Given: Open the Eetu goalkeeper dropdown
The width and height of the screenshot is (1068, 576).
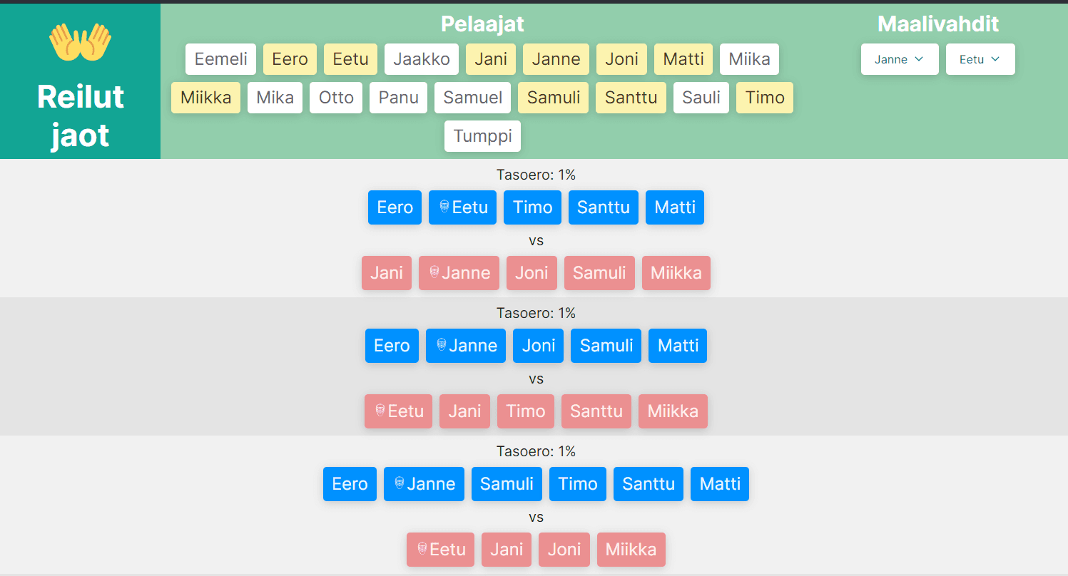Looking at the screenshot, I should click(x=980, y=59).
